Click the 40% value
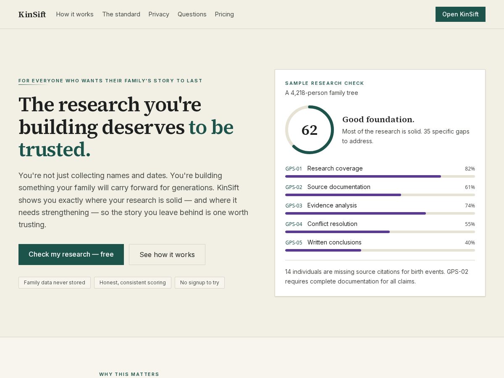 [x=470, y=243]
